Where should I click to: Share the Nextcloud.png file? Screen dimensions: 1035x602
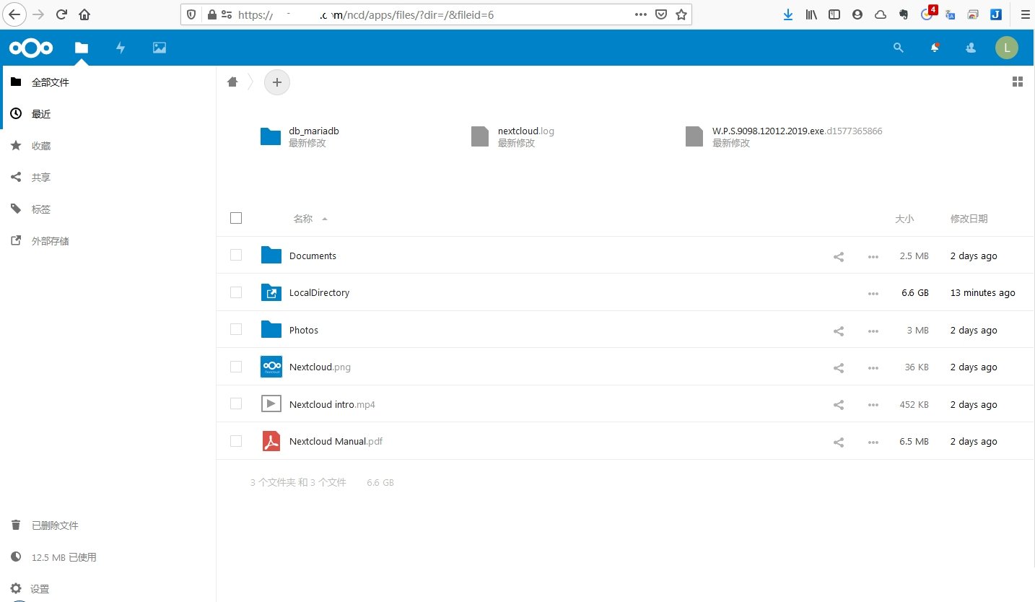pyautogui.click(x=839, y=367)
